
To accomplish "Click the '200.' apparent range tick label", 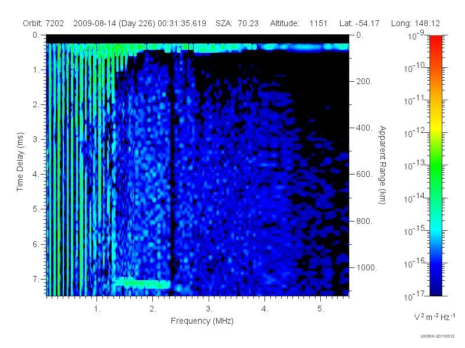I will [x=364, y=81].
